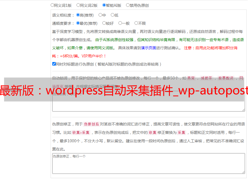Pick the 禁用伪原创 option
The width and height of the screenshot is (248, 179).
coord(128,5)
